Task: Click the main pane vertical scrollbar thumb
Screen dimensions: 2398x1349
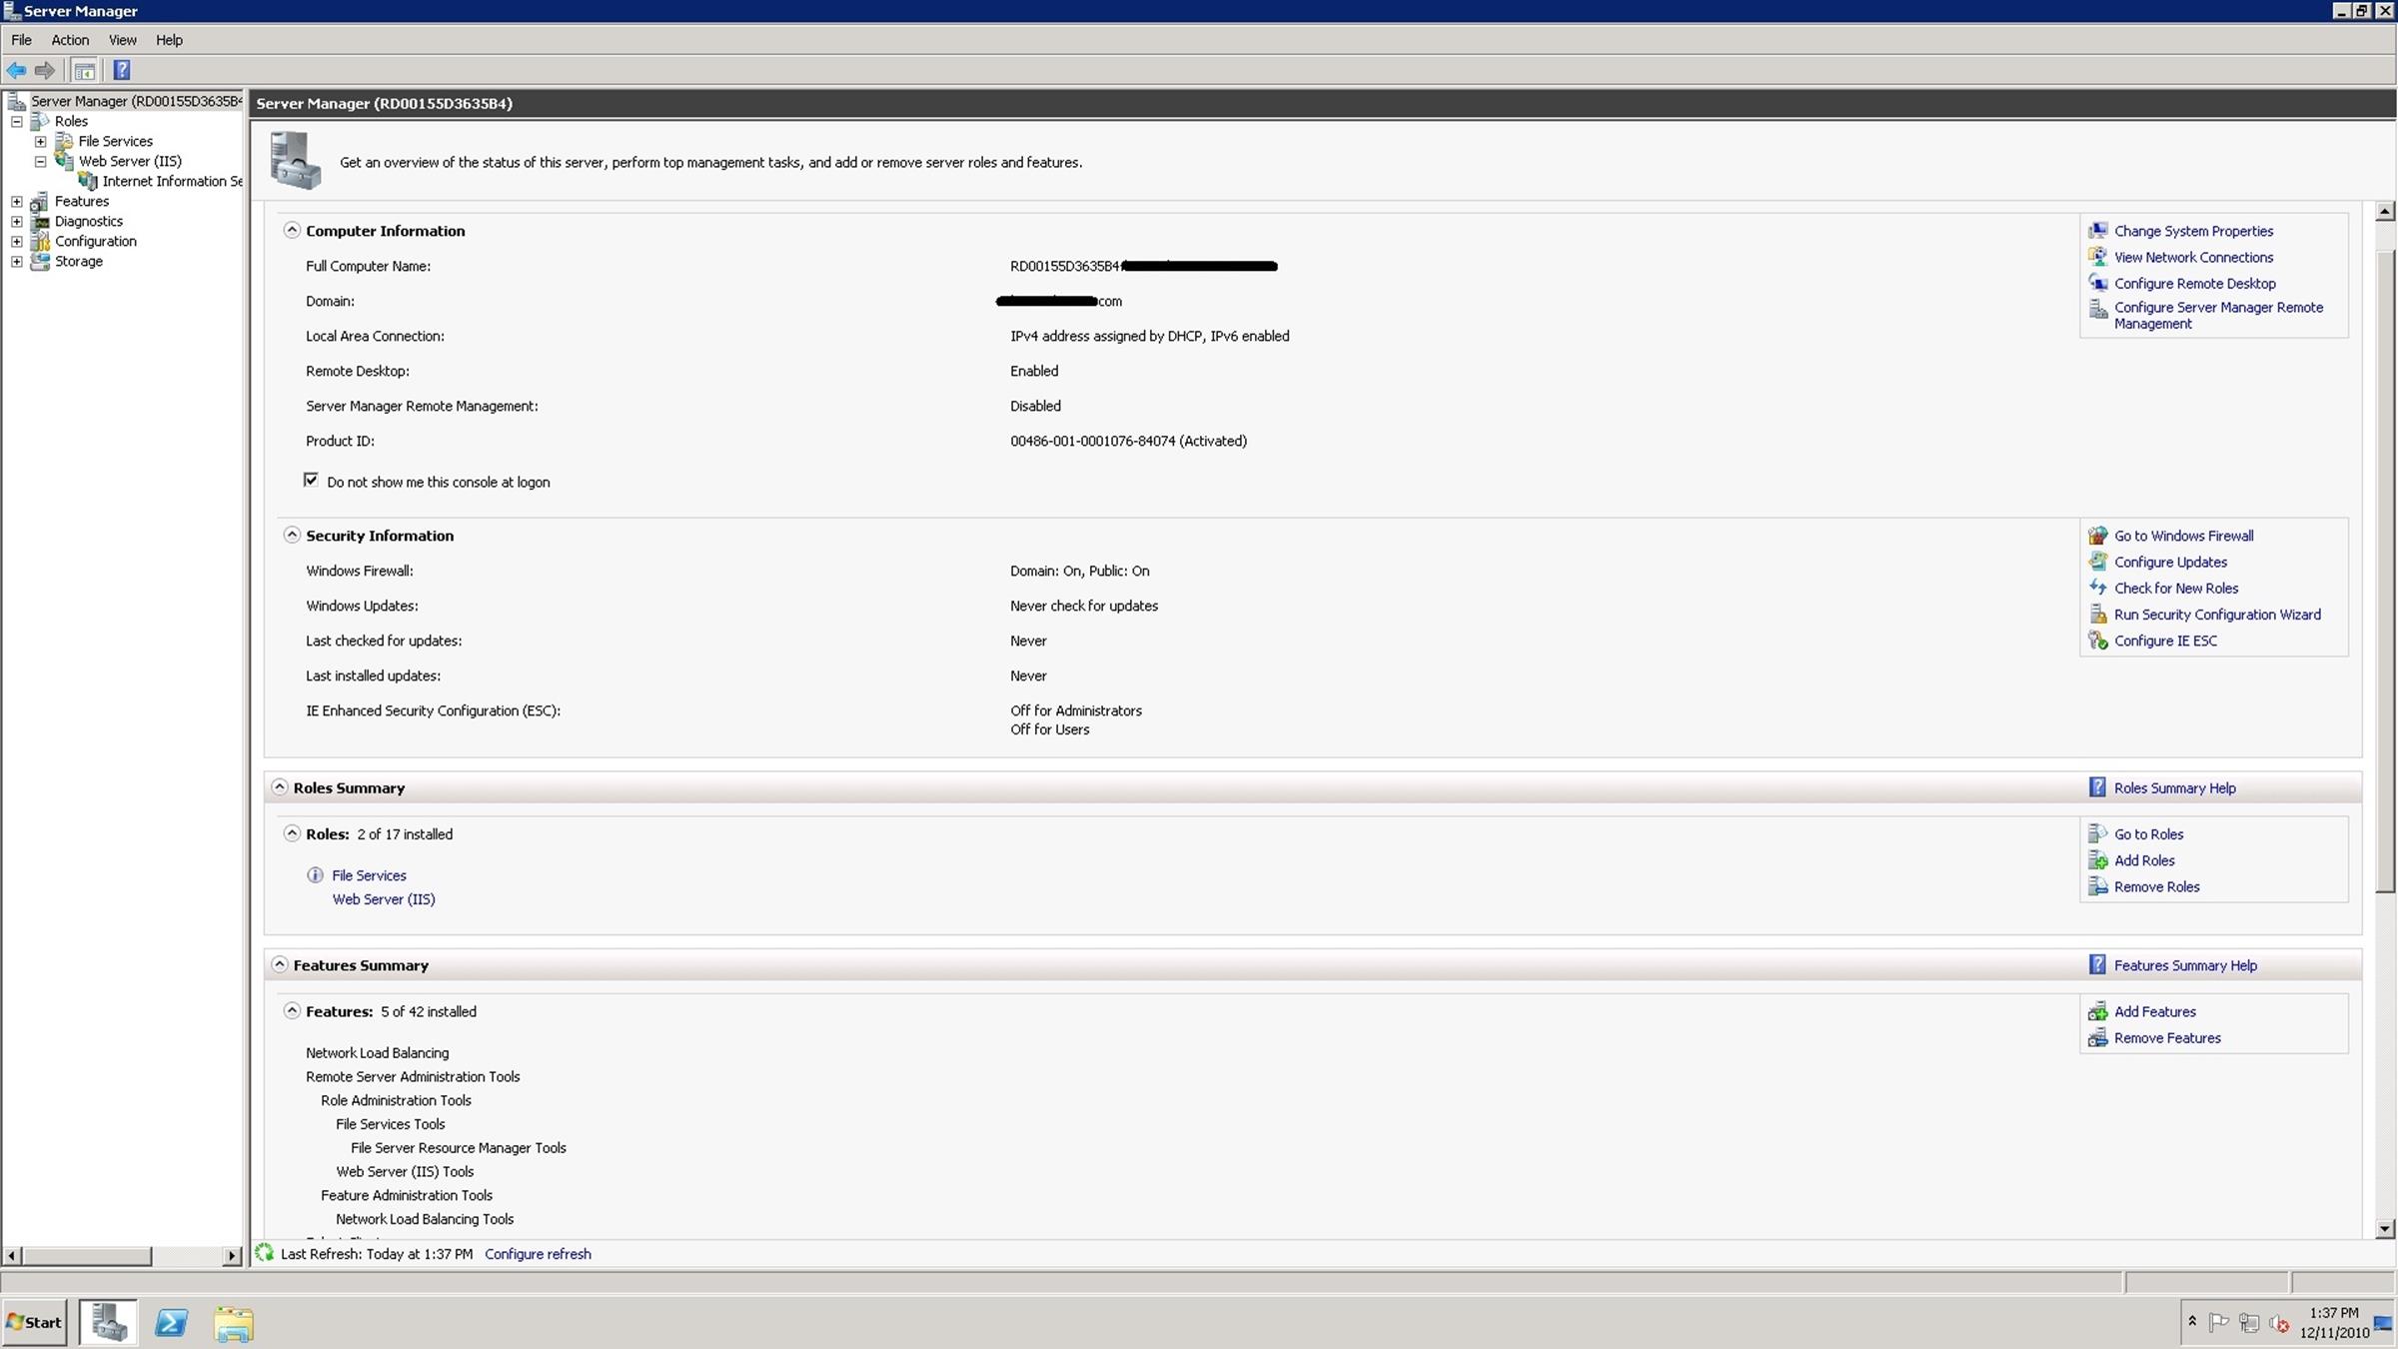Action: (2385, 570)
